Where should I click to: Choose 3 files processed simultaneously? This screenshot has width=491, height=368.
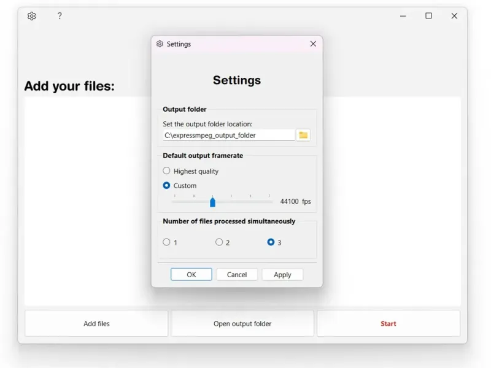(x=271, y=242)
